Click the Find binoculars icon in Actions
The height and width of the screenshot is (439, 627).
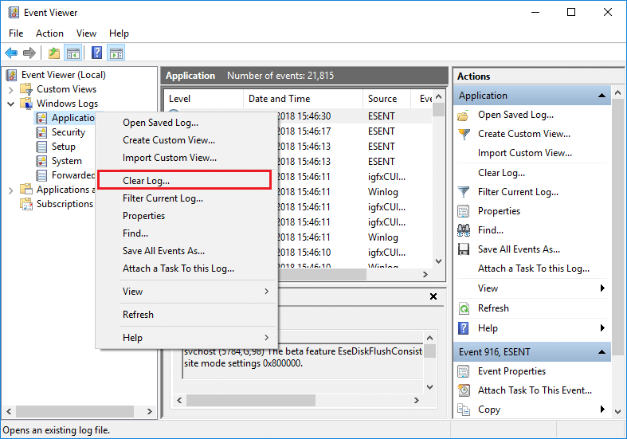(x=464, y=230)
